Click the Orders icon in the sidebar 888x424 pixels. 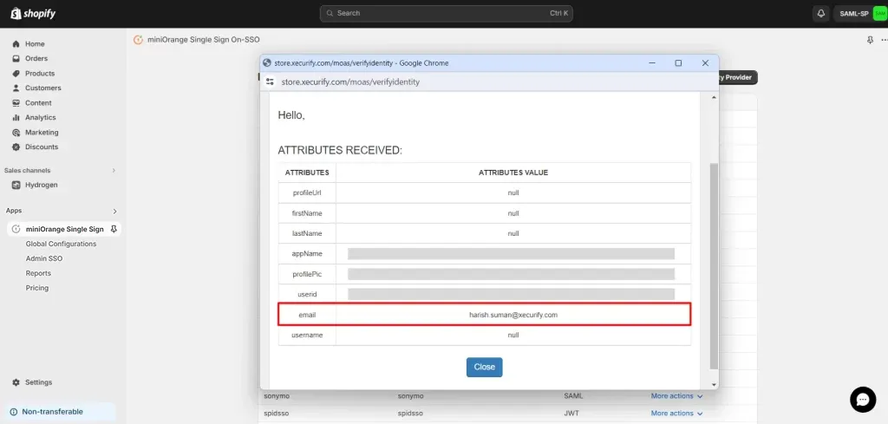tap(16, 59)
